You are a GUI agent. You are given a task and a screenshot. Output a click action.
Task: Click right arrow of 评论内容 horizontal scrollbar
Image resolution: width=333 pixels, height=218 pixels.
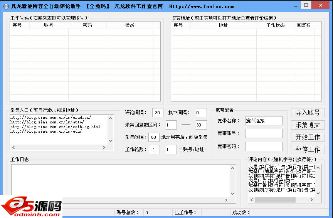312,200
